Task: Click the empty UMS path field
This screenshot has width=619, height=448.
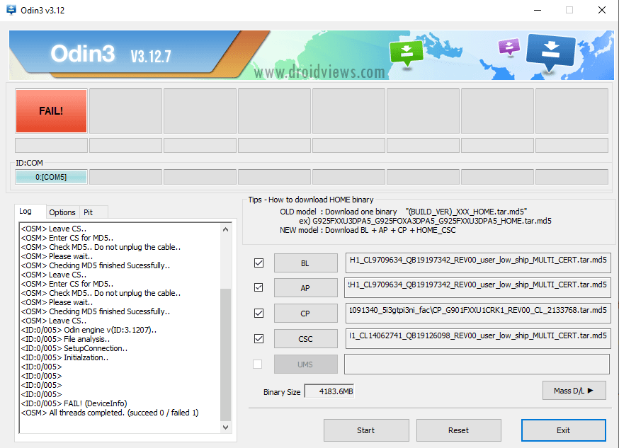Action: [x=477, y=364]
